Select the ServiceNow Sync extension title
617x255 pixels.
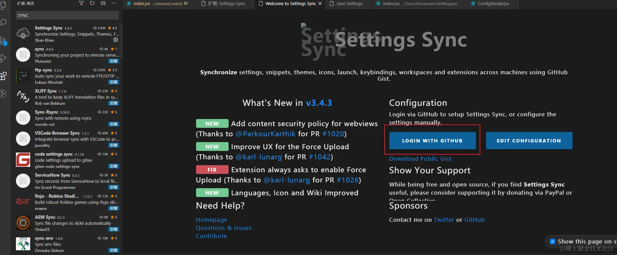(x=53, y=175)
